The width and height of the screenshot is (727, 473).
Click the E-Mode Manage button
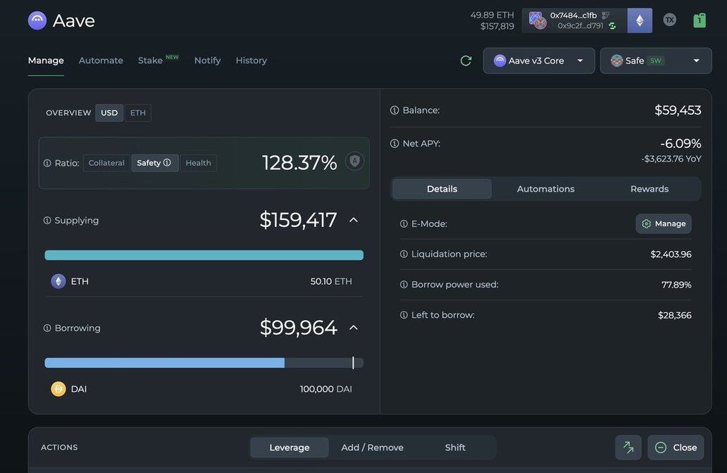pyautogui.click(x=663, y=223)
